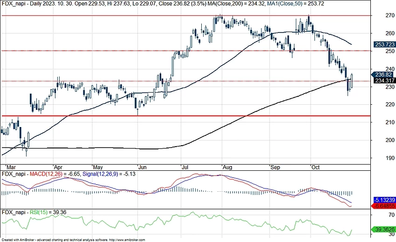Click the 'Jun' month label on time axis

[143, 167]
